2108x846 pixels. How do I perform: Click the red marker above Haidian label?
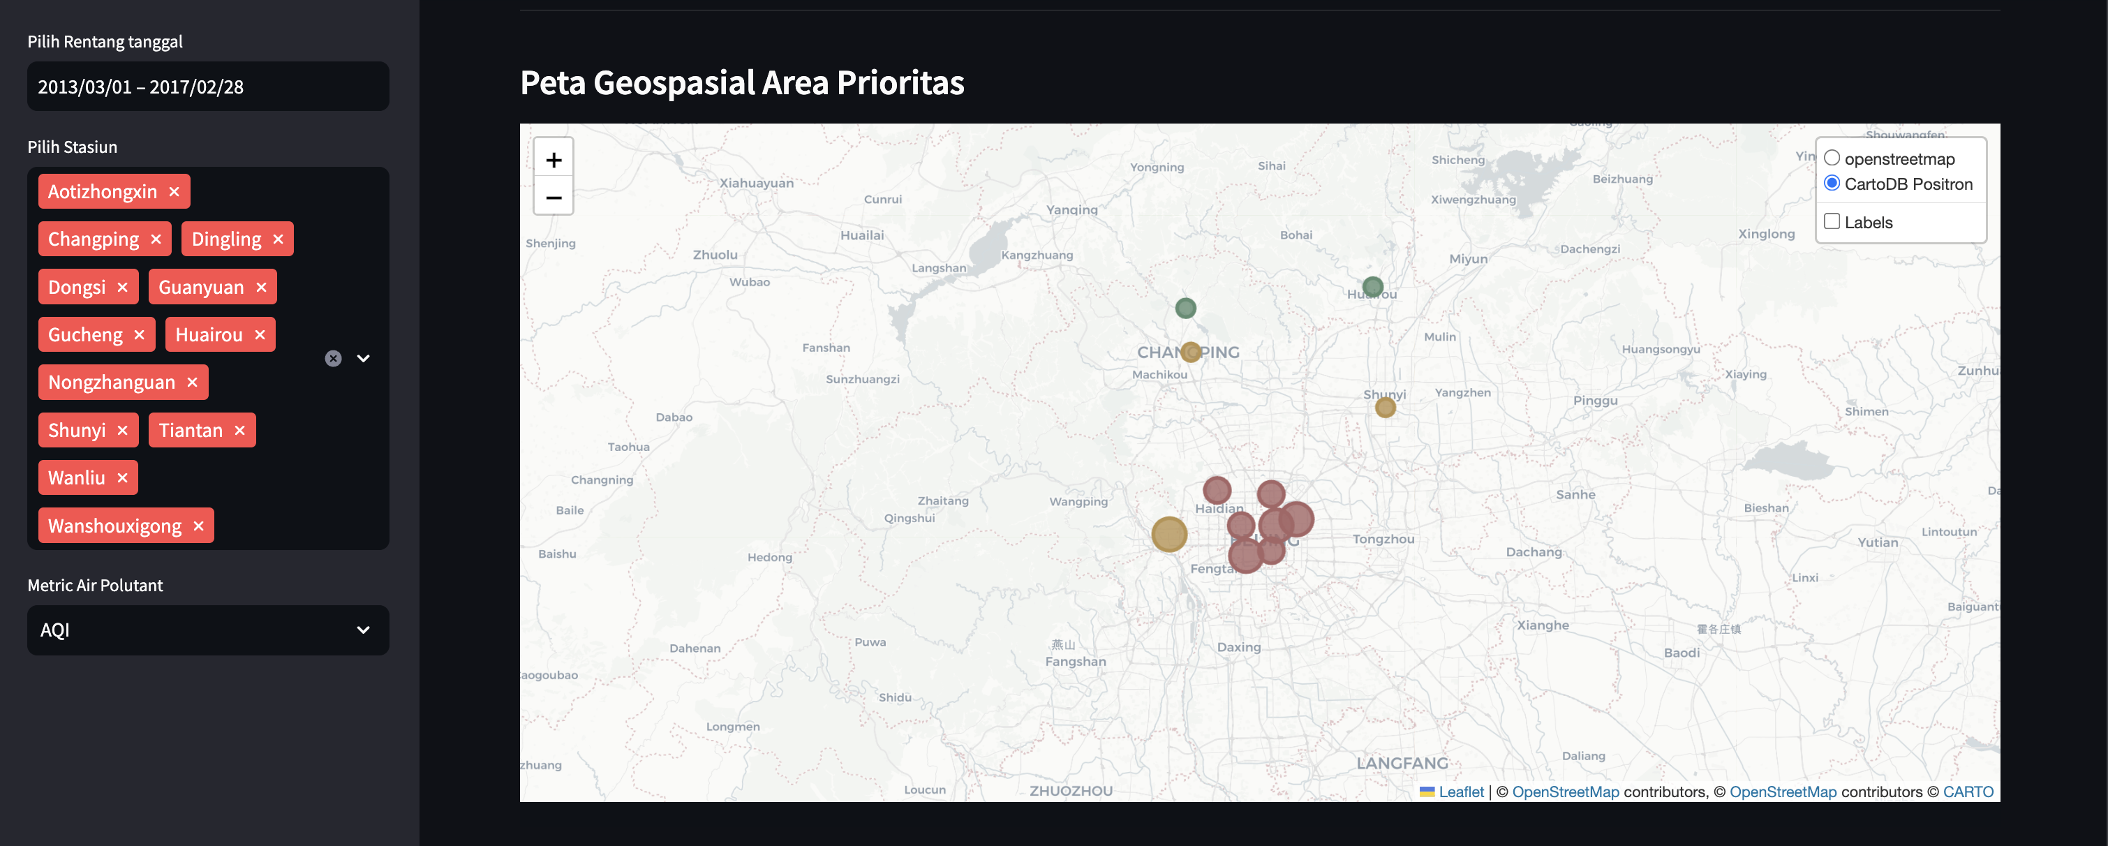[1217, 490]
